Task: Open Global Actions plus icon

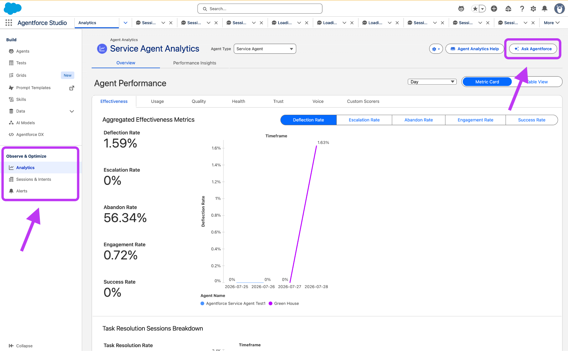Action: tap(494, 9)
